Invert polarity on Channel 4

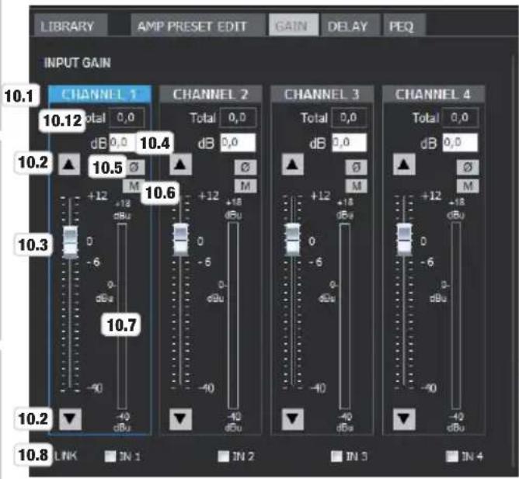(x=468, y=167)
